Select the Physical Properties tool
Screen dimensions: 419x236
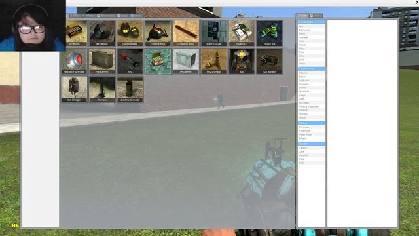312,106
